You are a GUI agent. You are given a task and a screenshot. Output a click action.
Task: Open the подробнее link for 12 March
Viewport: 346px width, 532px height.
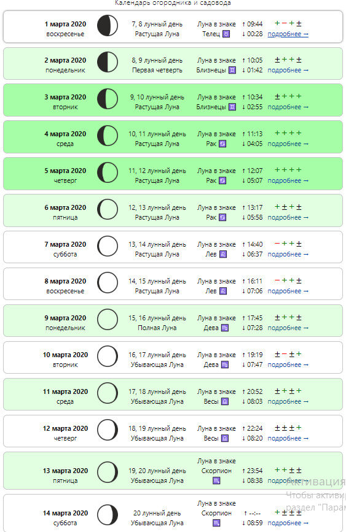coord(288,438)
